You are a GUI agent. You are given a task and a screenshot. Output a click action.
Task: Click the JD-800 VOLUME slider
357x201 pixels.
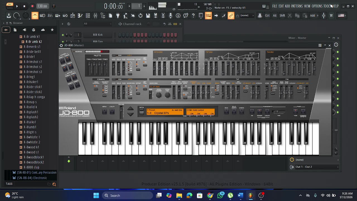pos(121,113)
